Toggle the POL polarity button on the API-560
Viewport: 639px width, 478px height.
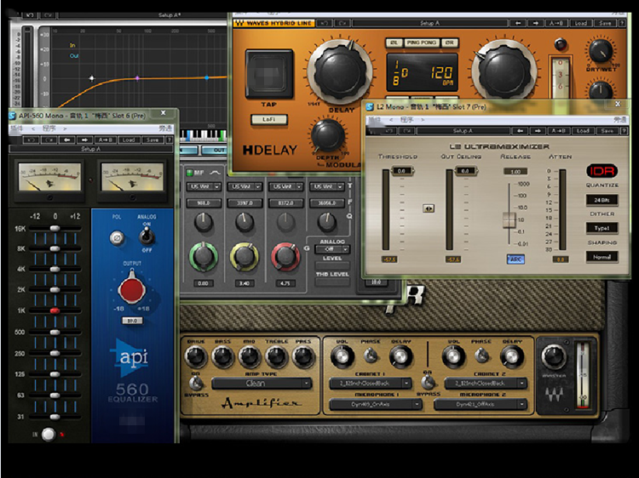pos(117,237)
